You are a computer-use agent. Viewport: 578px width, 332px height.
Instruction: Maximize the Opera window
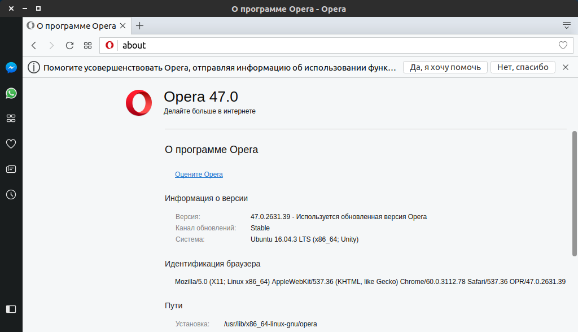point(38,8)
